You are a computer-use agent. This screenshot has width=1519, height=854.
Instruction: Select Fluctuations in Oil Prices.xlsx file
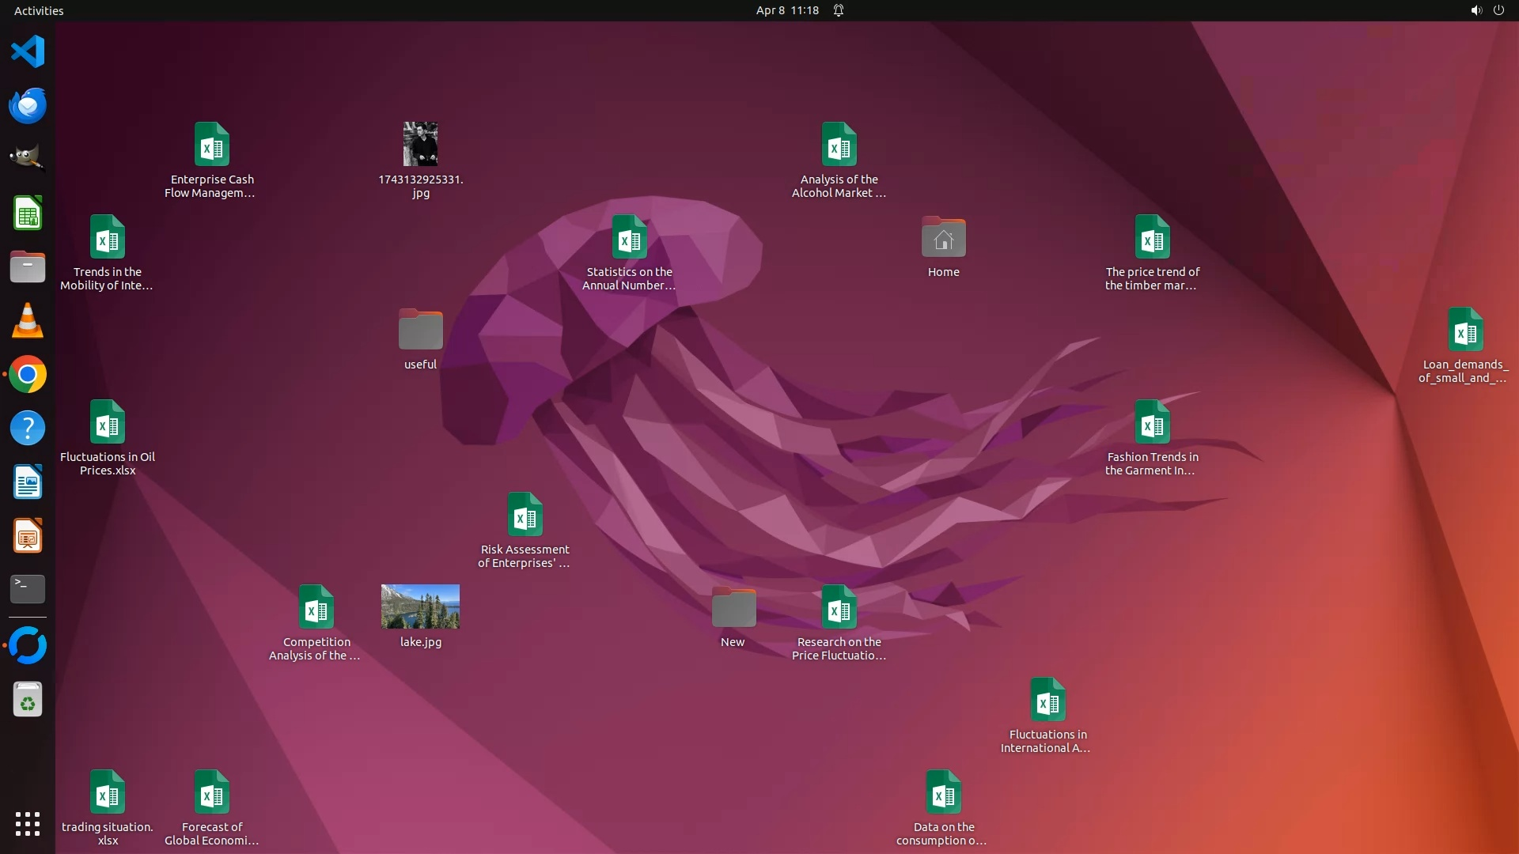tap(108, 422)
